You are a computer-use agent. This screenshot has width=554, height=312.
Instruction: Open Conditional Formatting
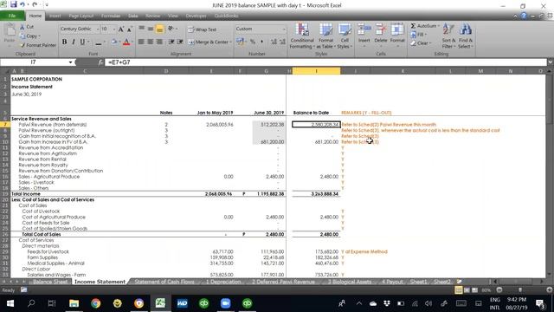[302, 36]
